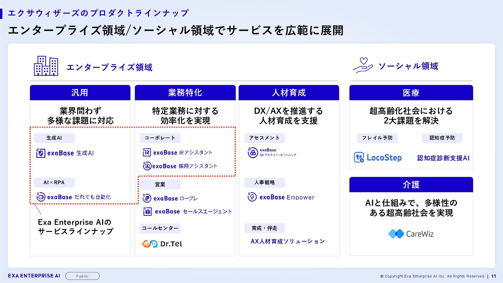This screenshot has width=503, height=283.
Task: Click the Dr.Tel logo icon
Action: click(x=150, y=244)
